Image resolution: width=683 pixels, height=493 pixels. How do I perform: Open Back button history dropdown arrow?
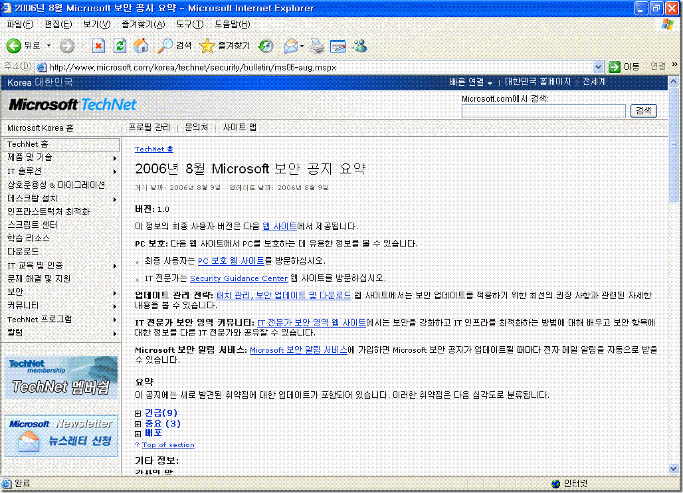pos(49,46)
